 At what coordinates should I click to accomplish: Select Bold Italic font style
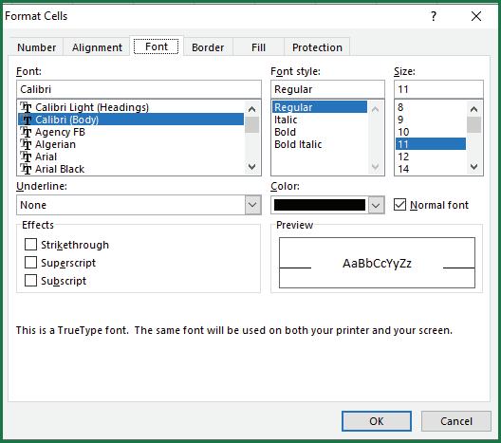[298, 144]
